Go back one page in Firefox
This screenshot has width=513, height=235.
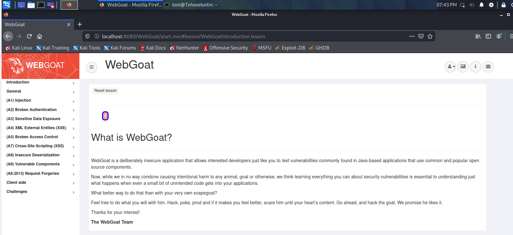click(x=8, y=36)
